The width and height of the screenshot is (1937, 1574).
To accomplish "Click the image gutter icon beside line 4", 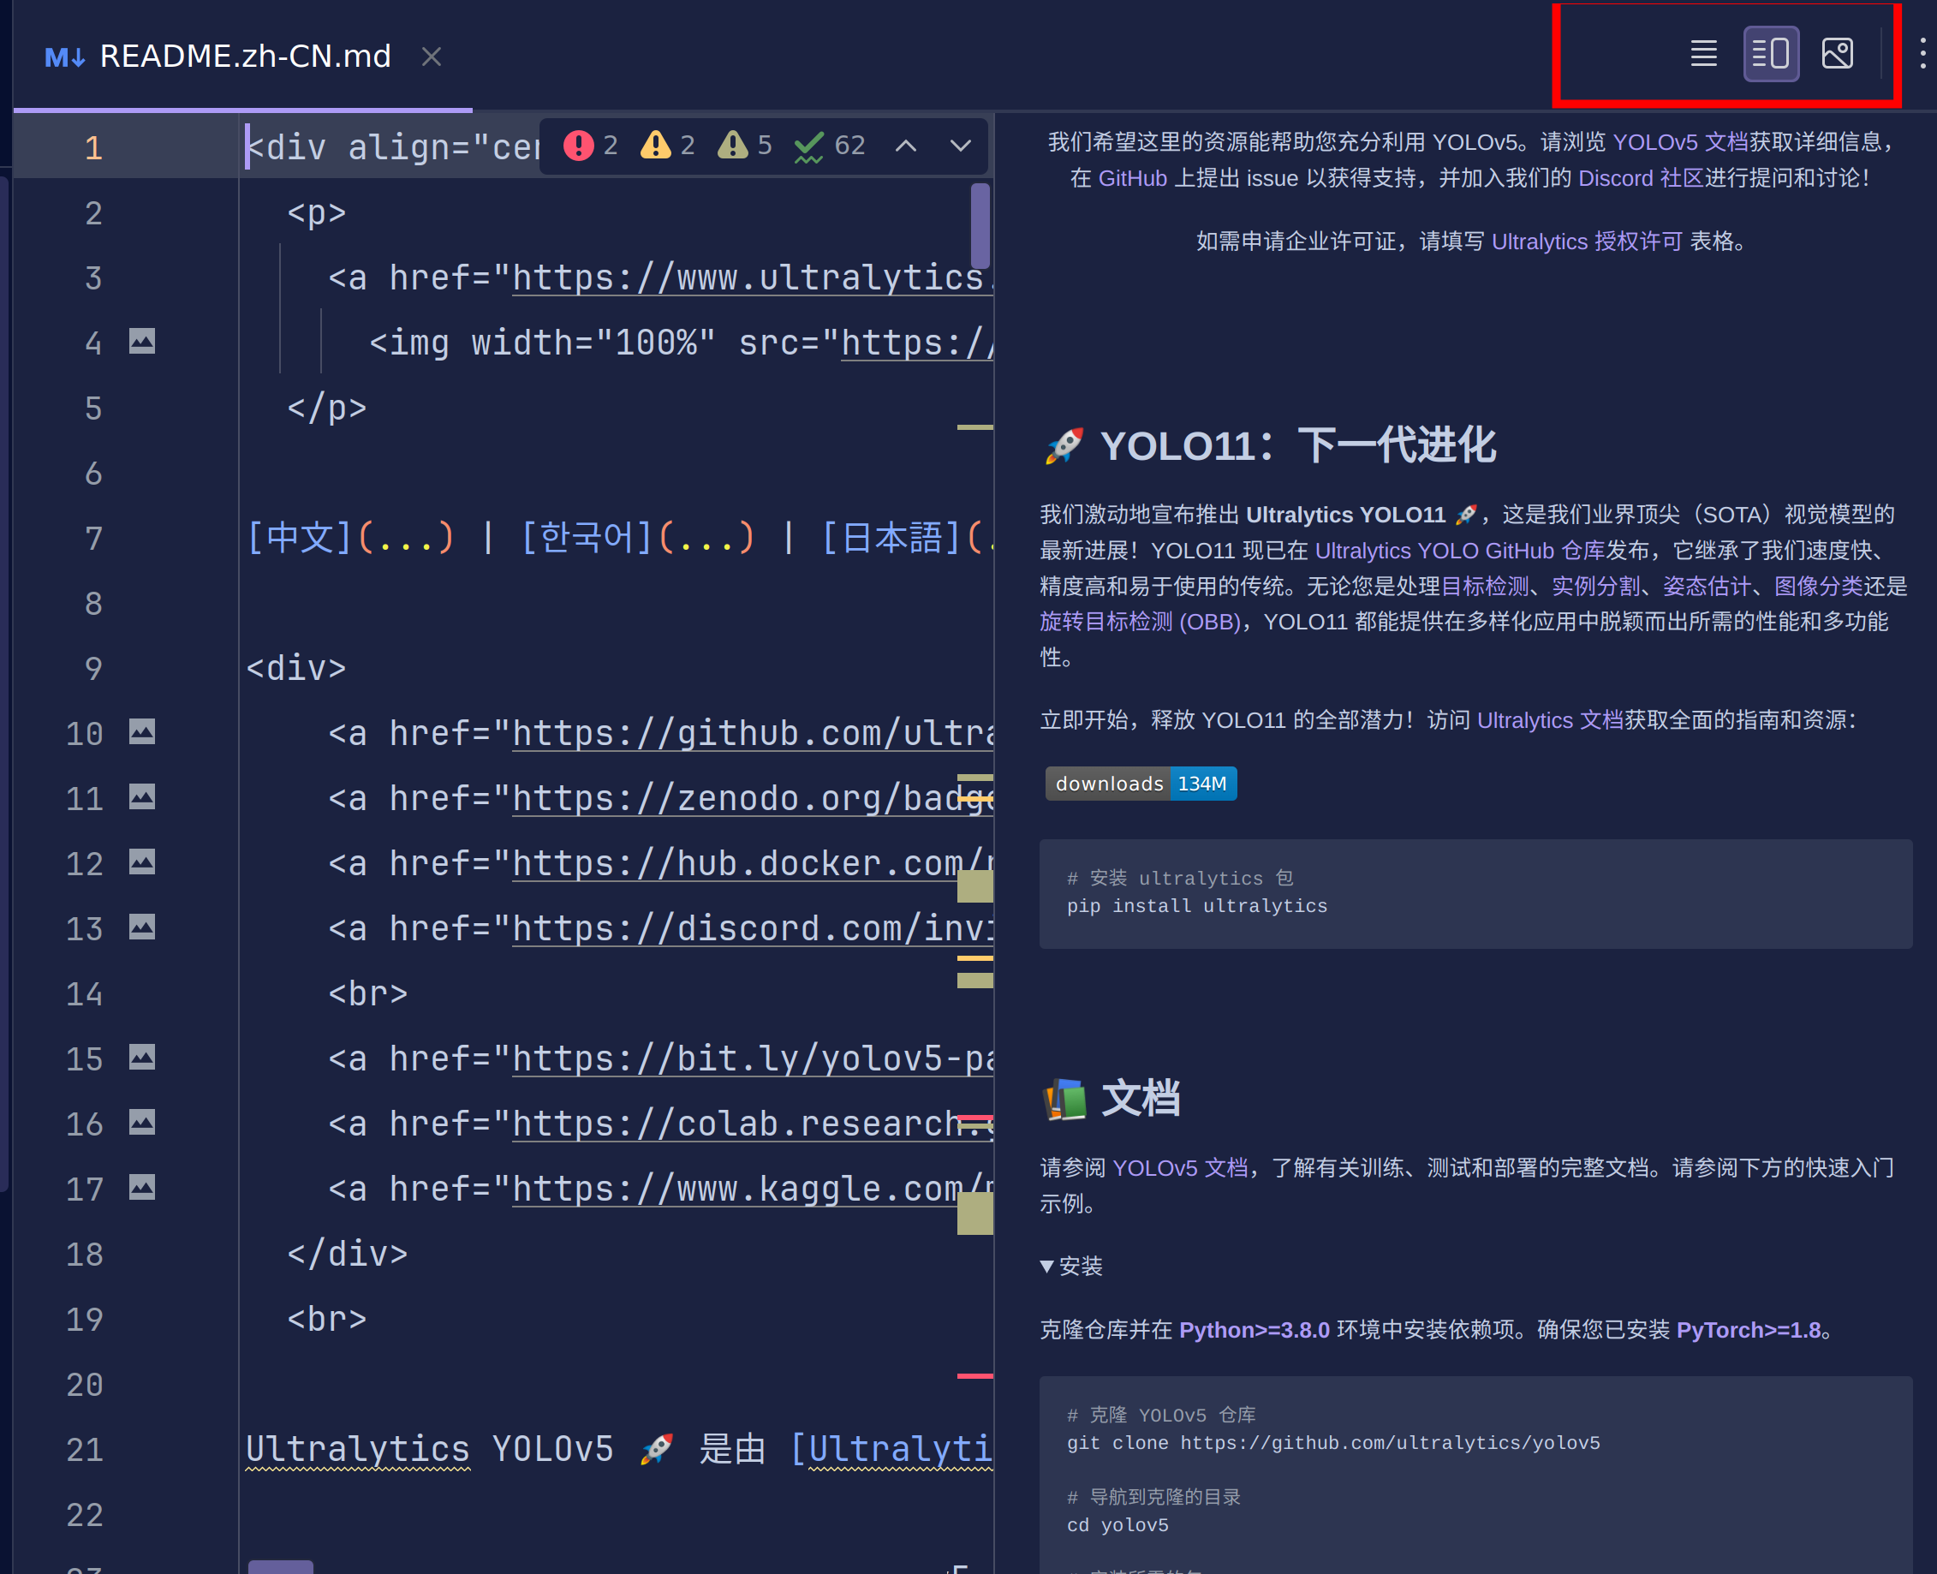I will 142,342.
